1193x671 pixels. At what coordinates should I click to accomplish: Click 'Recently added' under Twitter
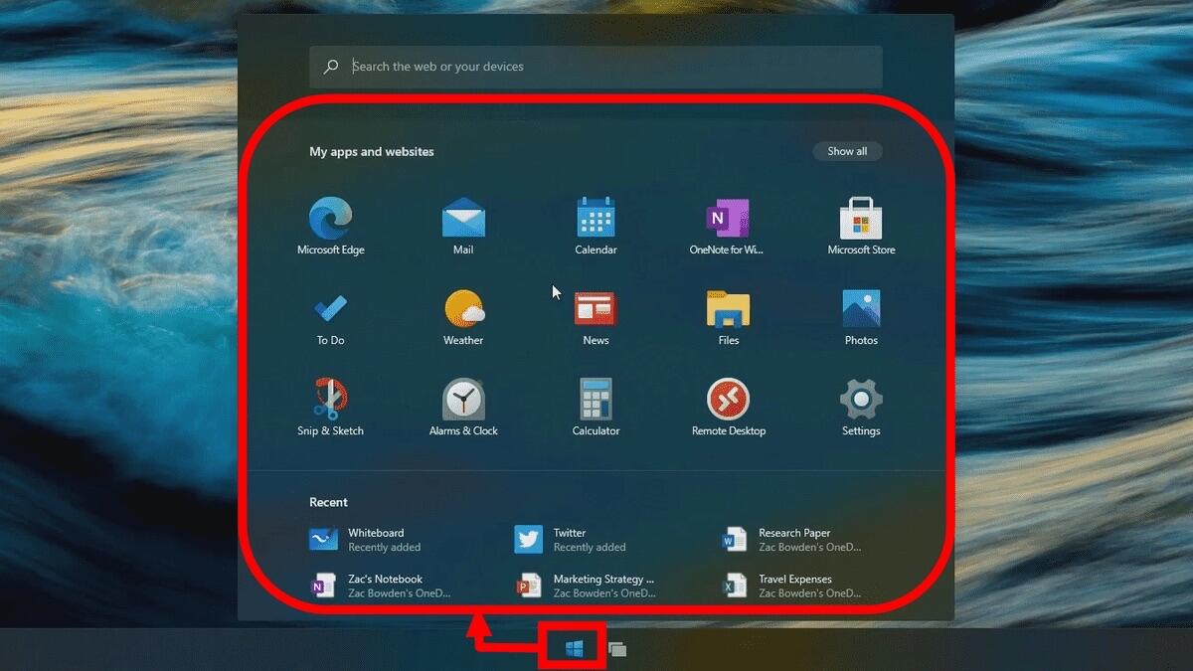(x=590, y=548)
